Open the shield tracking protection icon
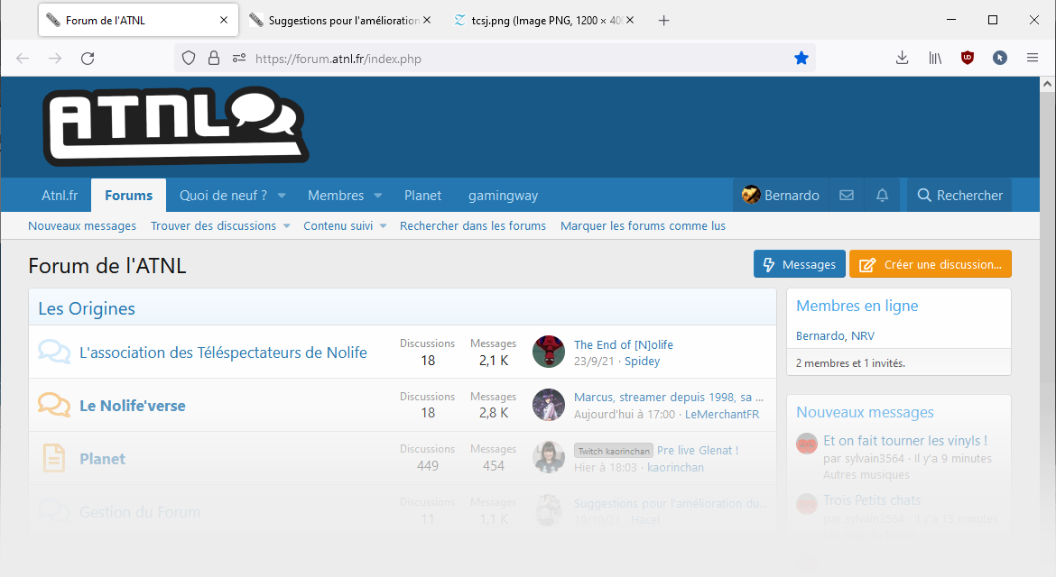Image resolution: width=1056 pixels, height=577 pixels. click(189, 59)
